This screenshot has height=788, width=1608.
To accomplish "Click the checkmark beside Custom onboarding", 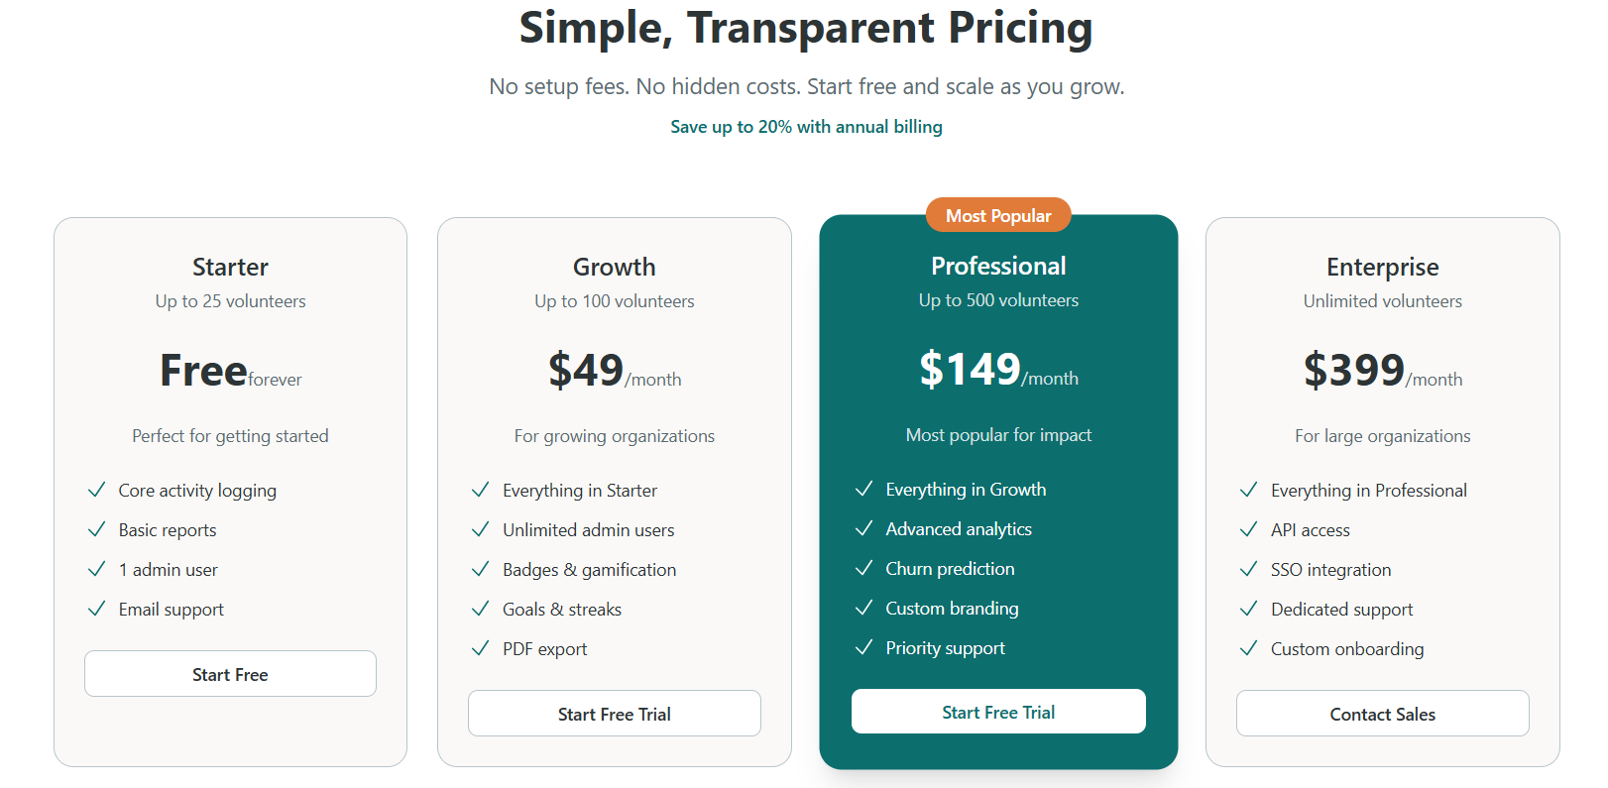I will (x=1248, y=648).
